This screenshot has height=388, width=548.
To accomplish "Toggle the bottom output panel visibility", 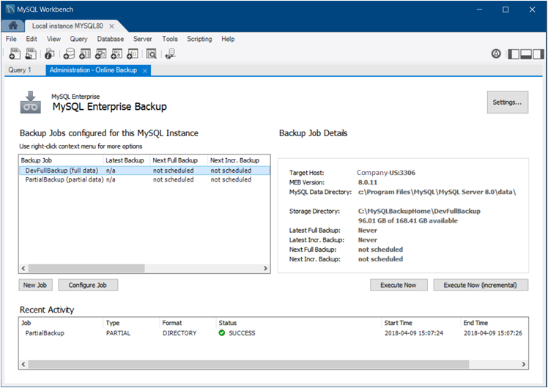I will 526,53.
